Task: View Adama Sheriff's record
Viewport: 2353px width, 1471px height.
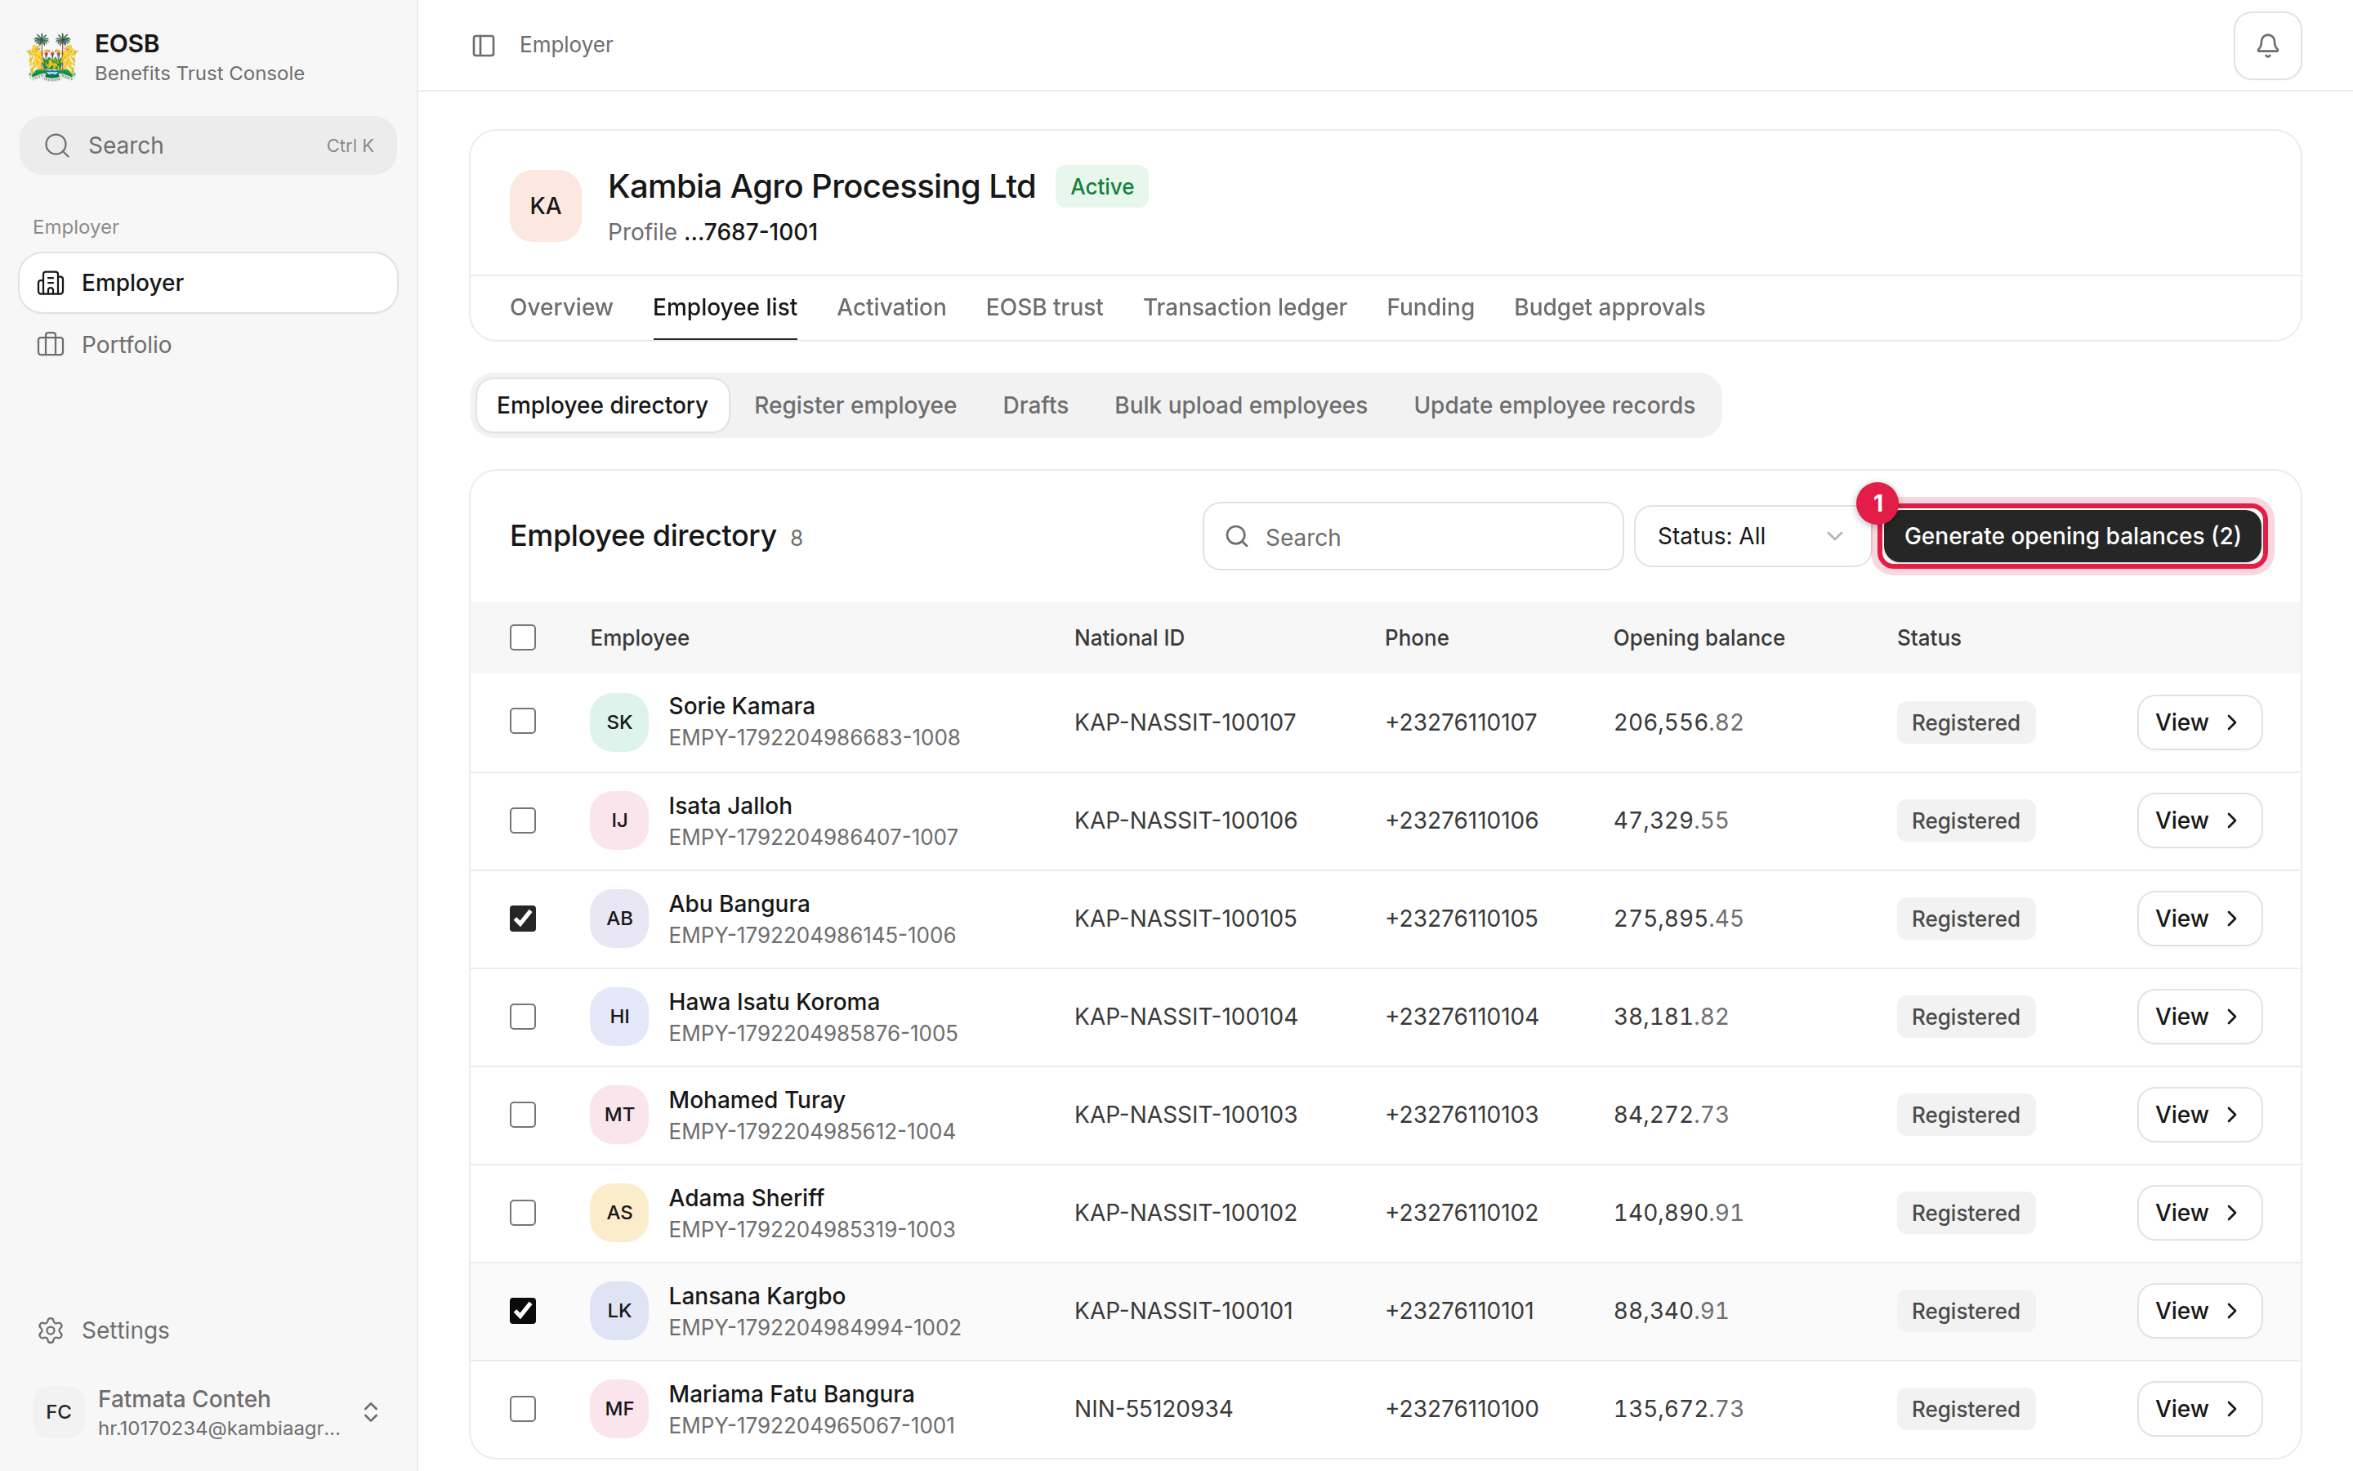Action: (x=2199, y=1212)
